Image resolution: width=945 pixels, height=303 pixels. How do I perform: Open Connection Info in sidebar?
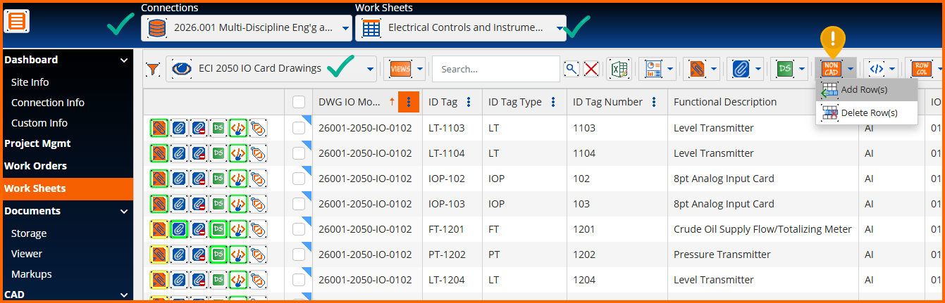[x=48, y=103]
